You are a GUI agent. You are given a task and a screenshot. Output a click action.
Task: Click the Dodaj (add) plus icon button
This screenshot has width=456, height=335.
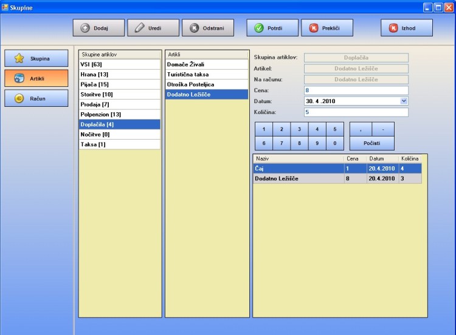pos(98,28)
